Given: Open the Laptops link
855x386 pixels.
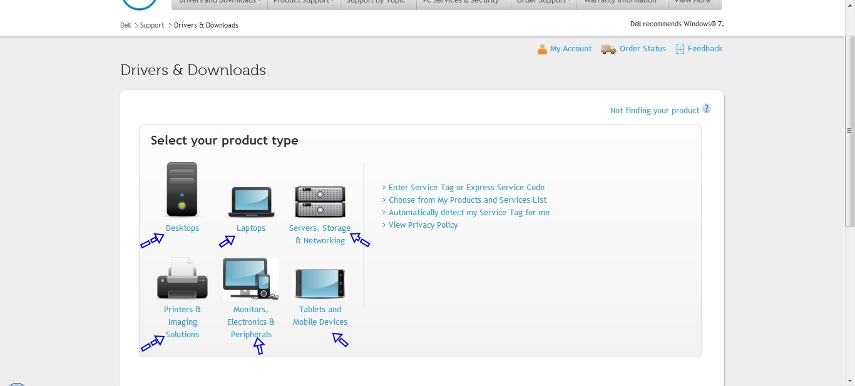Looking at the screenshot, I should pos(251,228).
